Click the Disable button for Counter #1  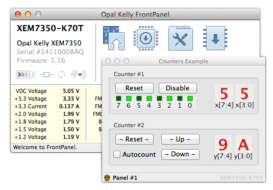tap(178, 88)
